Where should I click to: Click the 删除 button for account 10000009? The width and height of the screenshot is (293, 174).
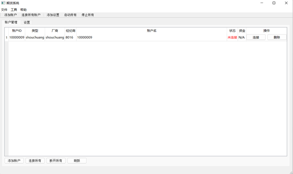277,37
